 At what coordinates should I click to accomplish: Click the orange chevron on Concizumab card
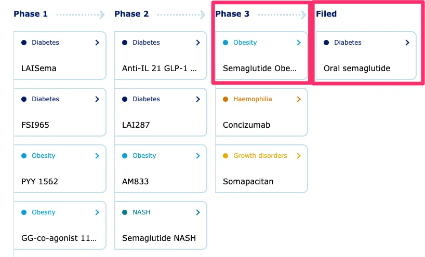pyautogui.click(x=299, y=99)
